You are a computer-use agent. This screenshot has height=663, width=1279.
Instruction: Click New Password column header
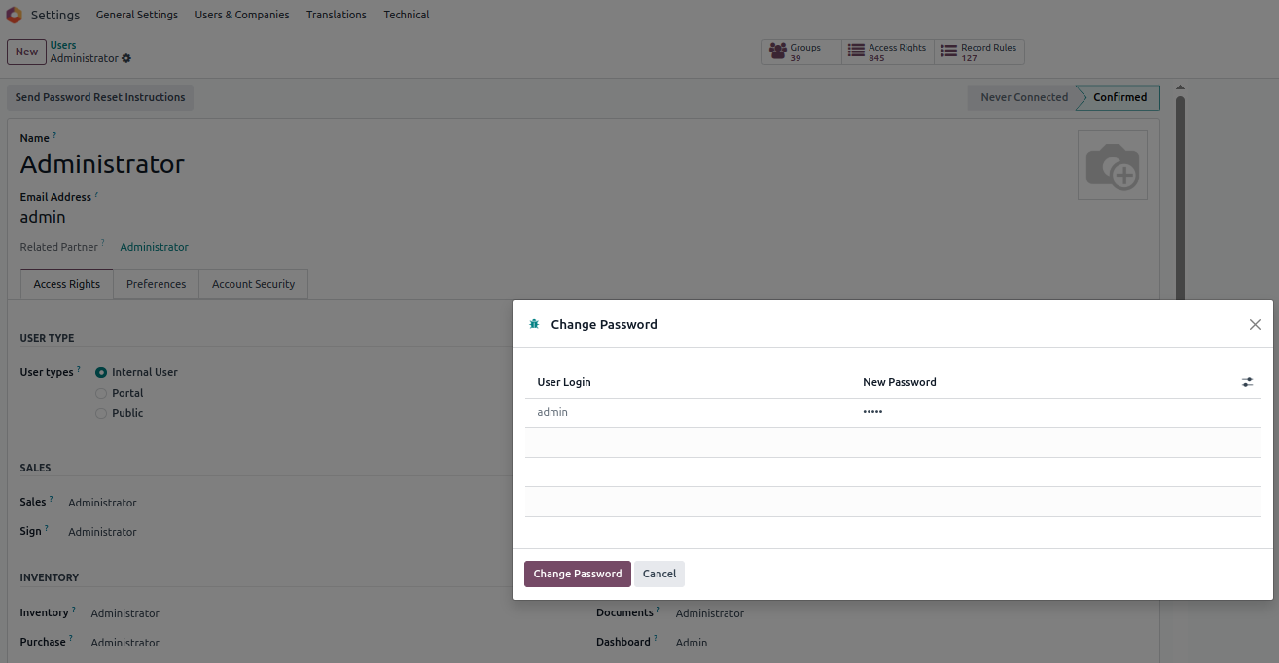(x=900, y=382)
